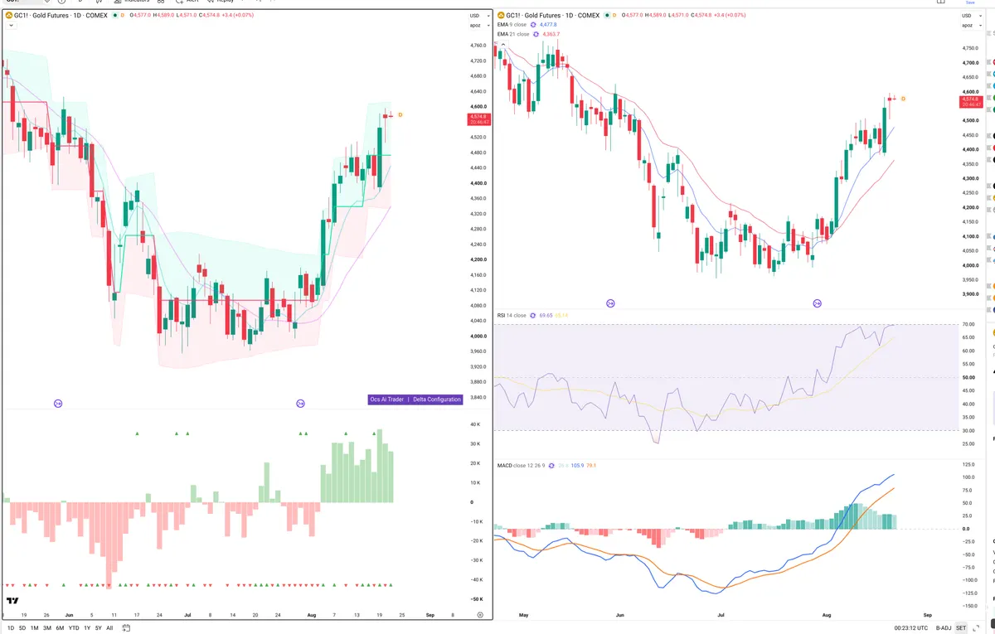Screen dimensions: 995x634
Task: Click the EMA 21 close legend label
Action: 513,34
